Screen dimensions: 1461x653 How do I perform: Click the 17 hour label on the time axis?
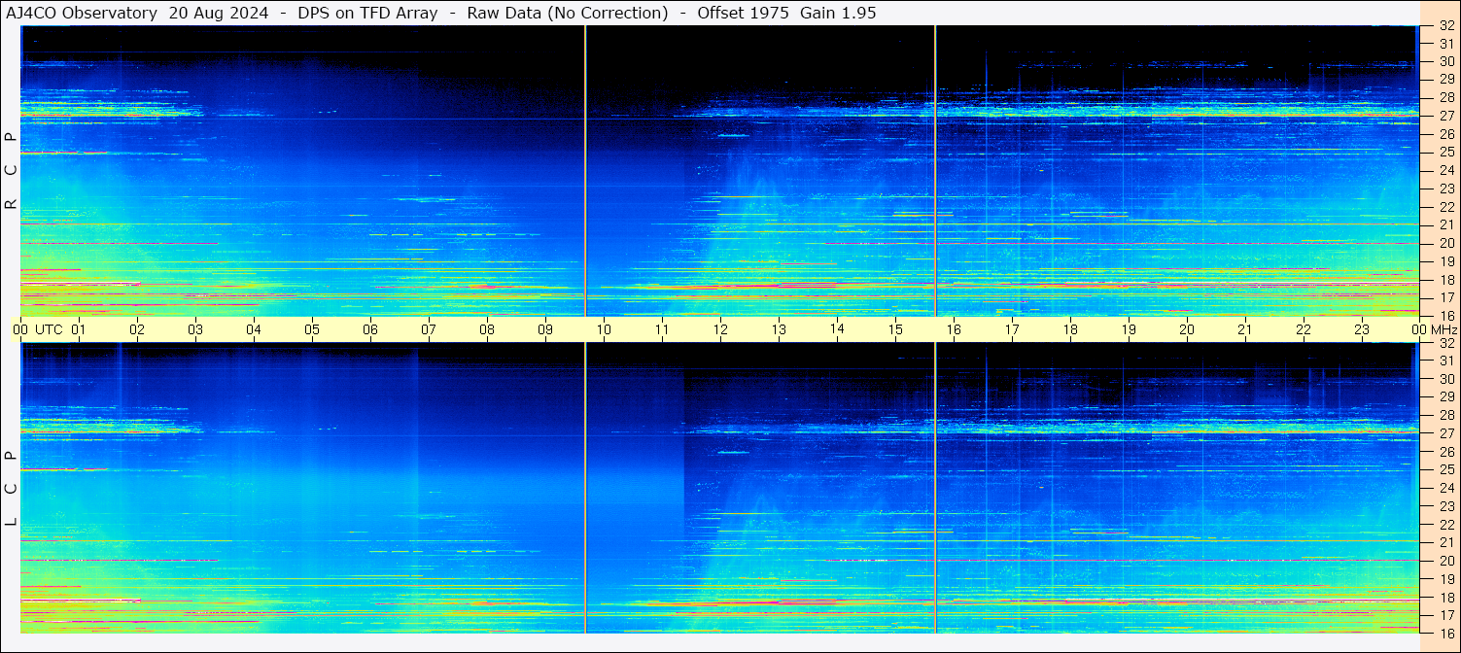pos(1012,329)
